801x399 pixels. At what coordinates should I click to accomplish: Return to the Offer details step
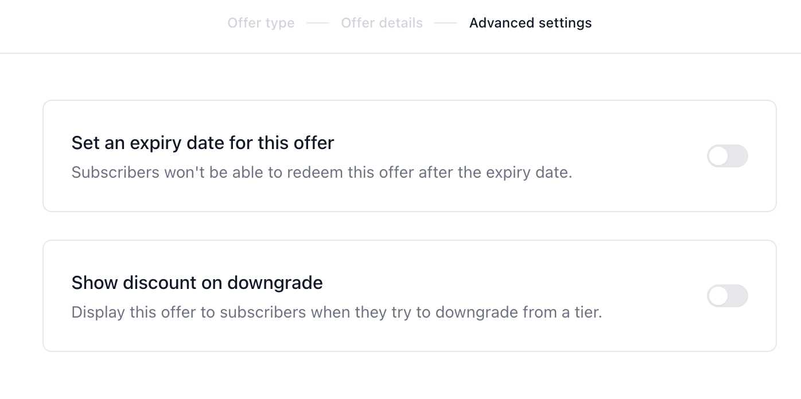point(382,23)
